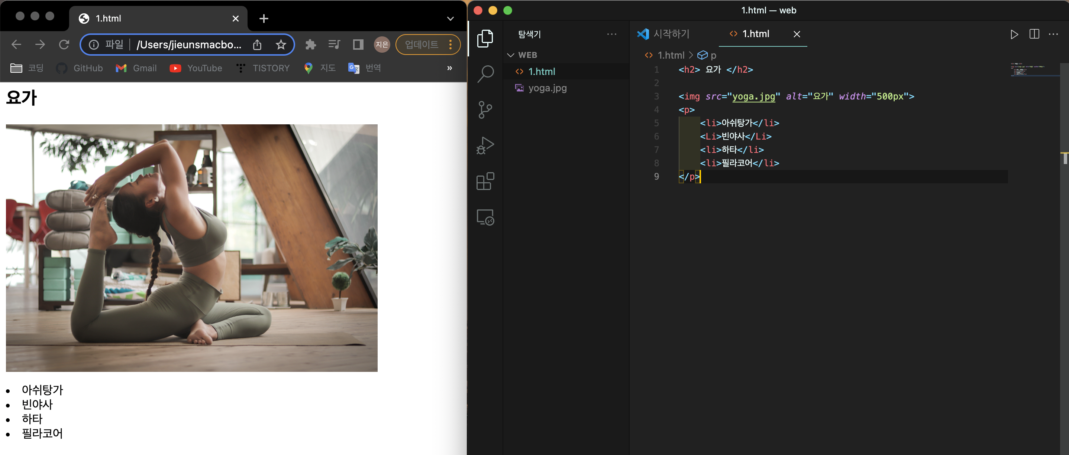1069x455 pixels.
Task: Open Chrome tab search dropdown arrow
Action: click(x=450, y=19)
